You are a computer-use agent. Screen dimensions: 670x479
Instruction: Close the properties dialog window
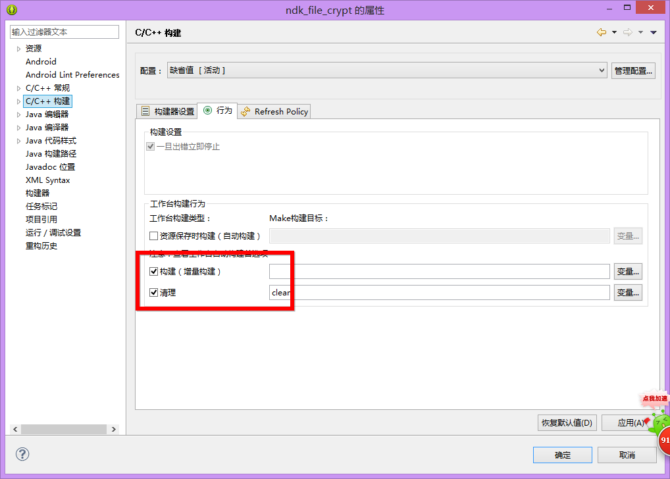(x=650, y=8)
